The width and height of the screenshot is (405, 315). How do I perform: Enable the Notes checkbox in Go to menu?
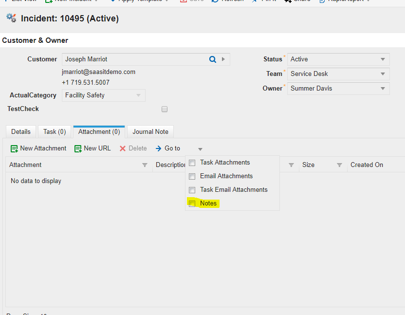192,203
